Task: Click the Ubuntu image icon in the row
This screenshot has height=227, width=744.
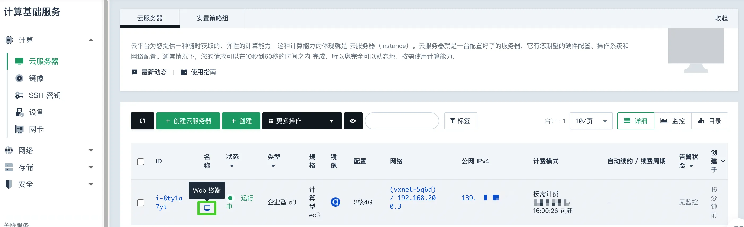Action: tap(335, 202)
